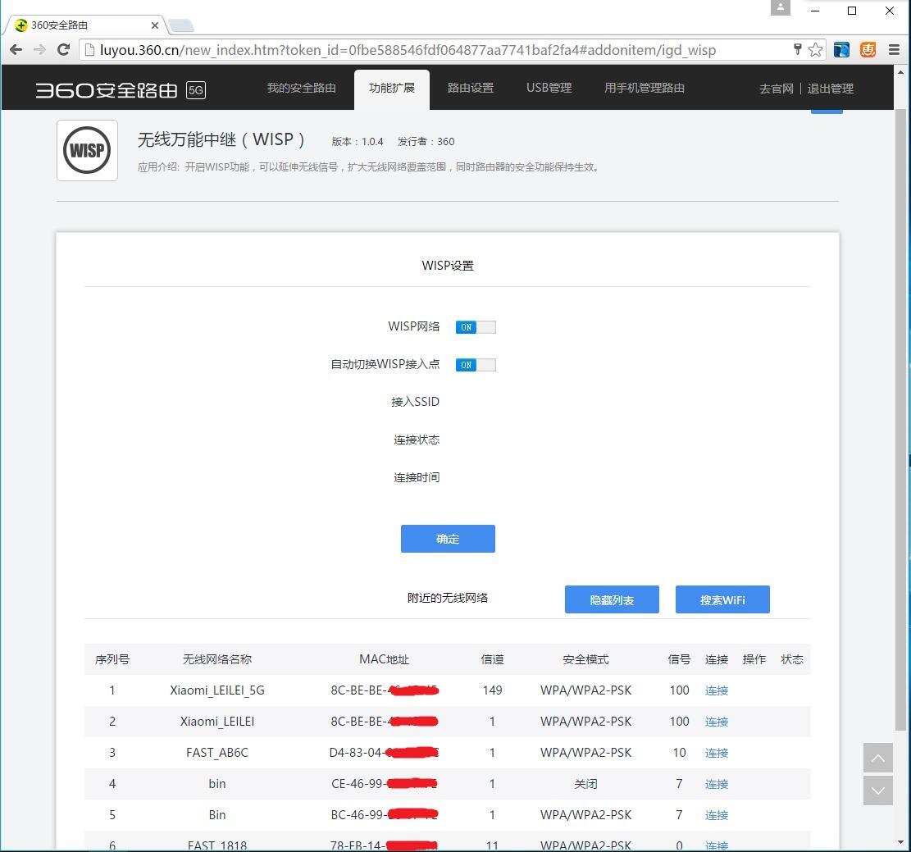Open the USB管理 tab
911x852 pixels.
[549, 88]
